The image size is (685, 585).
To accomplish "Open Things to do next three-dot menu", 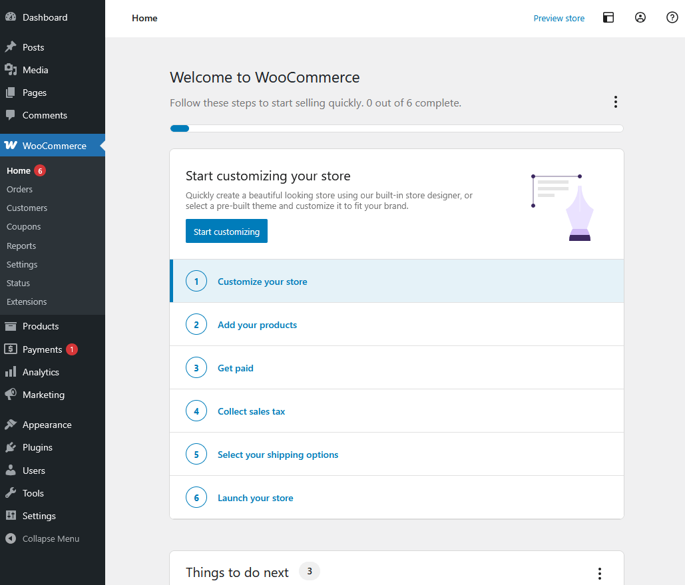I will pos(599,573).
